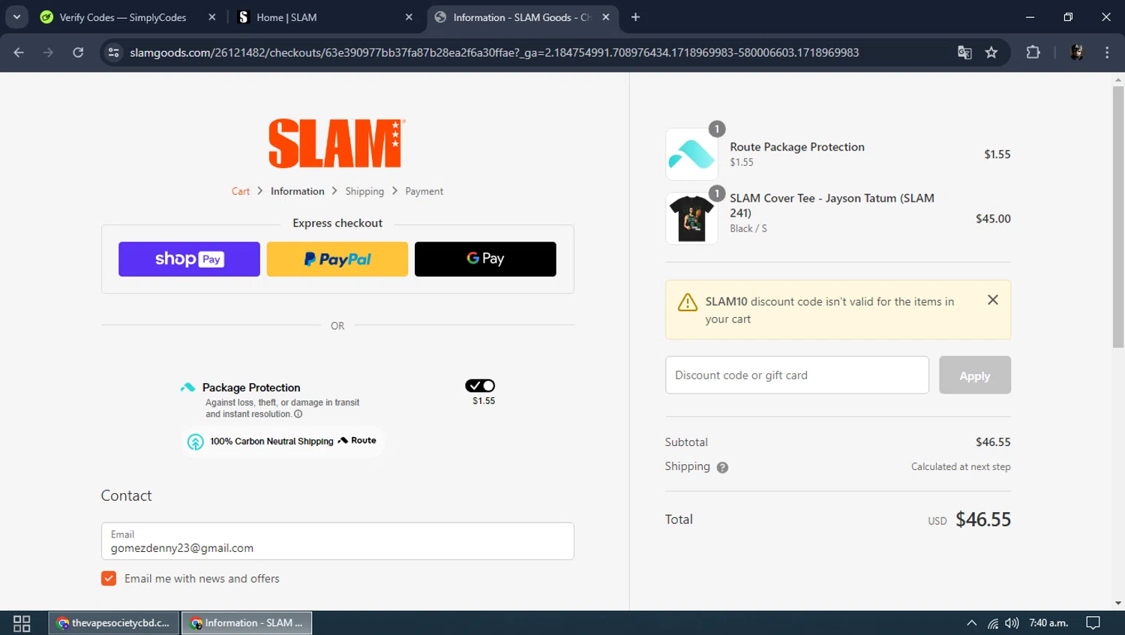Open the tab search dropdown arrow
Image resolution: width=1125 pixels, height=635 pixels.
[x=16, y=16]
